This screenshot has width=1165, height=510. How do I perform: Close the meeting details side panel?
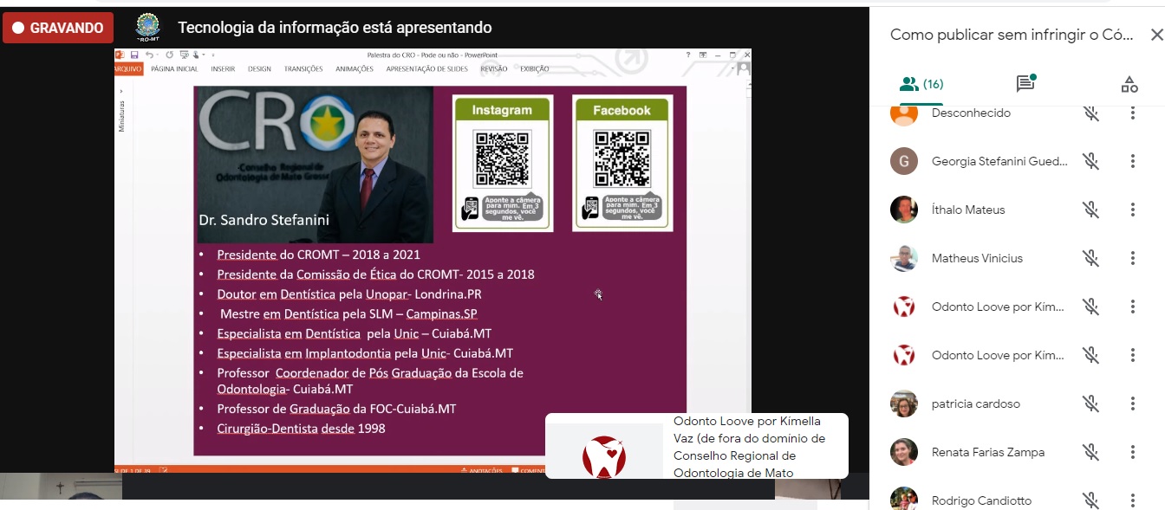[x=1156, y=35]
